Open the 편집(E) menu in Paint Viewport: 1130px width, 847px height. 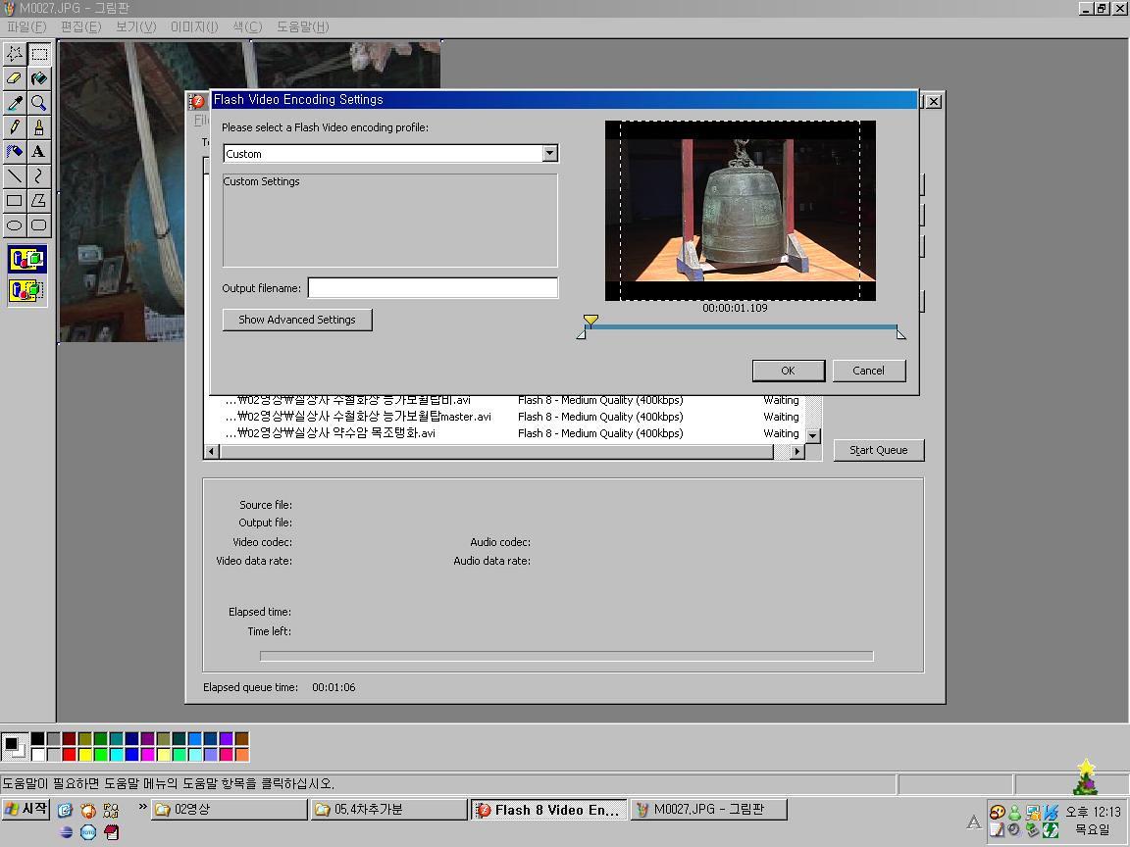coord(80,26)
